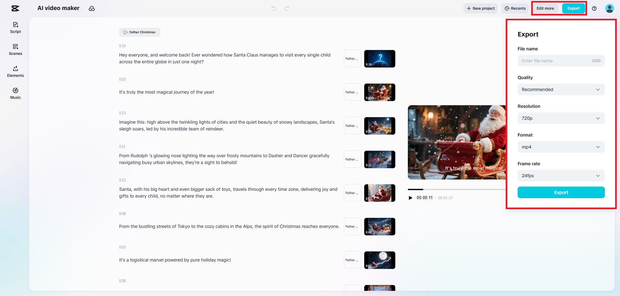Seek on the video progress bar
Viewport: 620px width, 296px height.
(457, 189)
